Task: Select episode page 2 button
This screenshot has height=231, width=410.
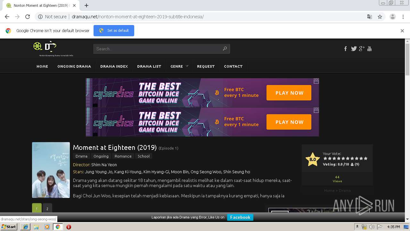Action: [x=47, y=209]
